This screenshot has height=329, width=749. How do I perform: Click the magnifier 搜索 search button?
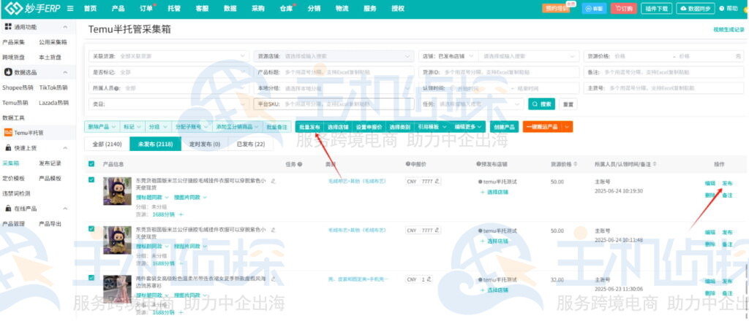click(x=541, y=104)
